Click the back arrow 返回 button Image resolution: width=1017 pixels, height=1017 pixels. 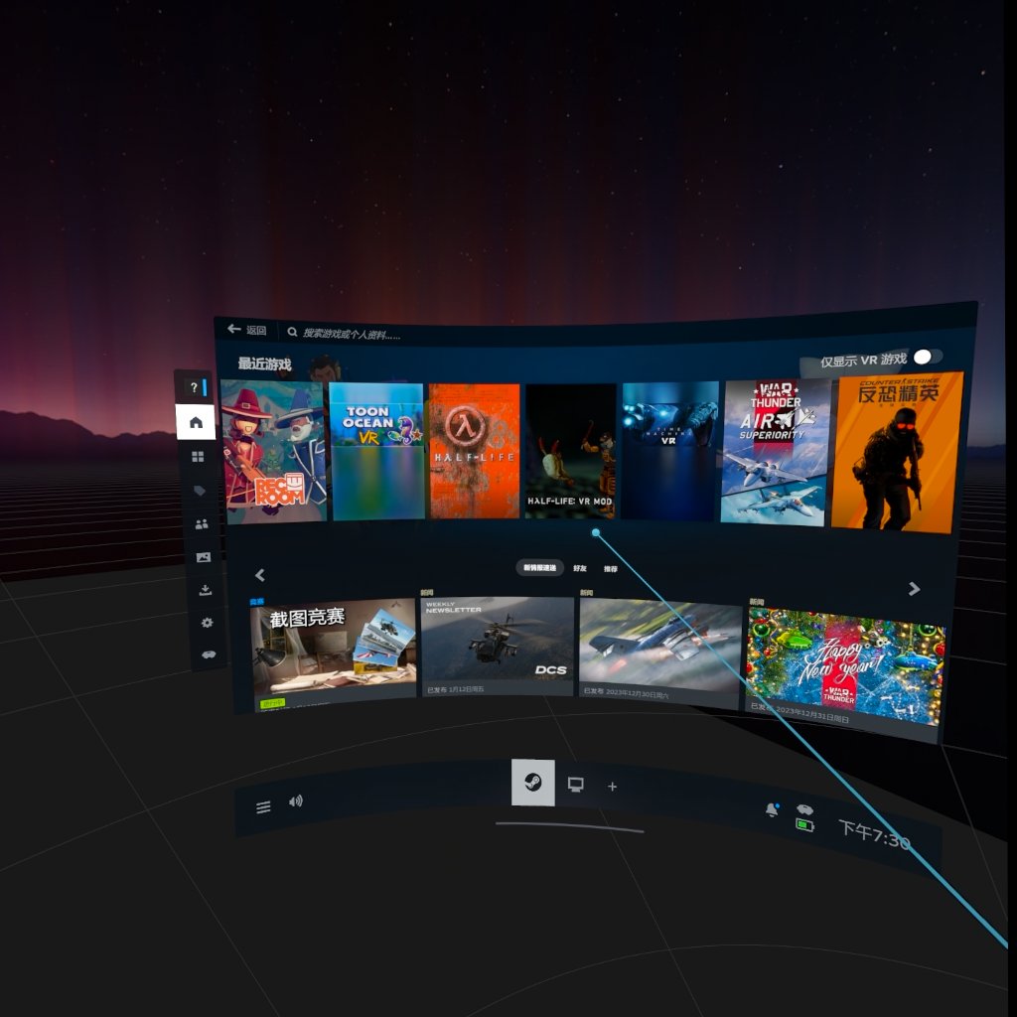247,330
